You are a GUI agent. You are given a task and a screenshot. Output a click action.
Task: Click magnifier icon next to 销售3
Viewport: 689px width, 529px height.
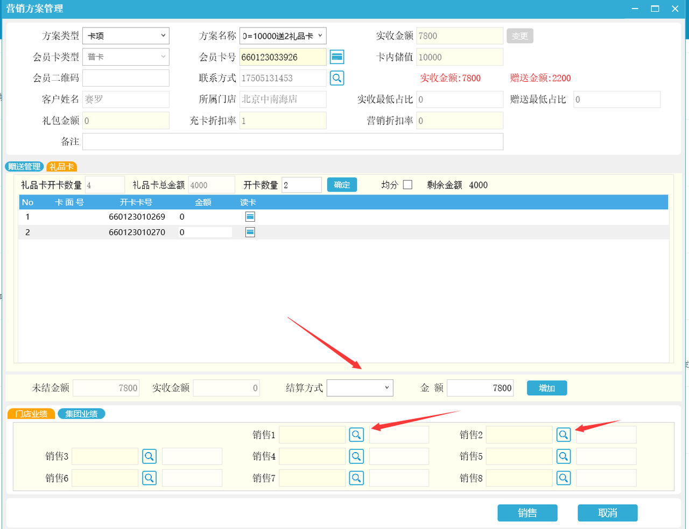pos(149,456)
